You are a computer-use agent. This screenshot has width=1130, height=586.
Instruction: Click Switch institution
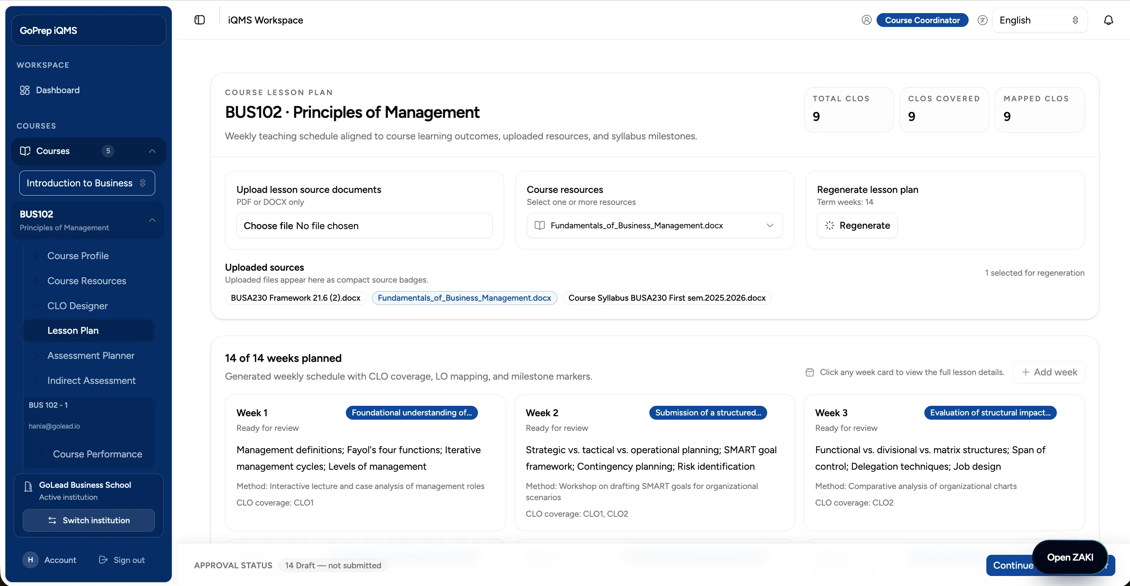click(89, 520)
